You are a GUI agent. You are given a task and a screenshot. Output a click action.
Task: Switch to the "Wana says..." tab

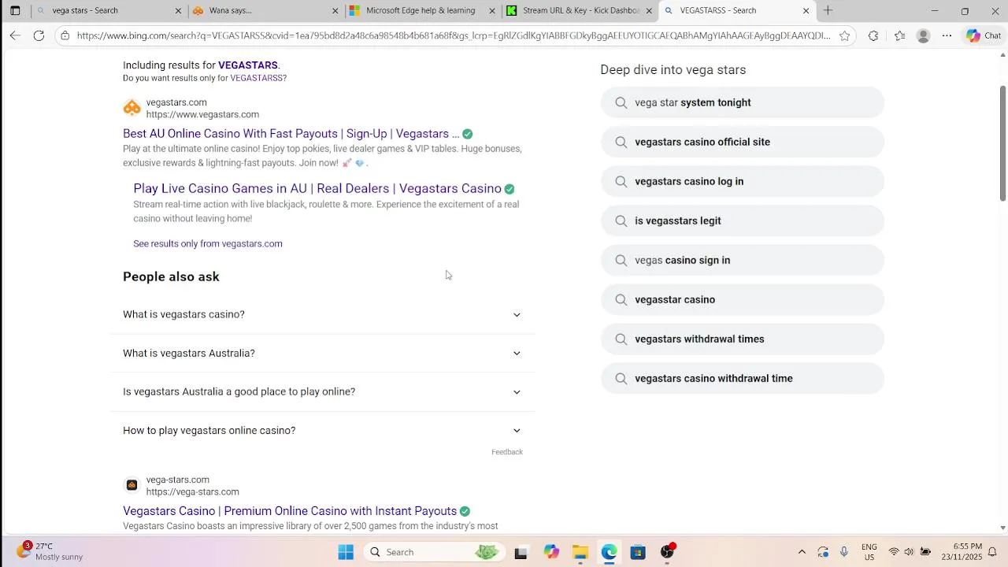click(x=265, y=10)
